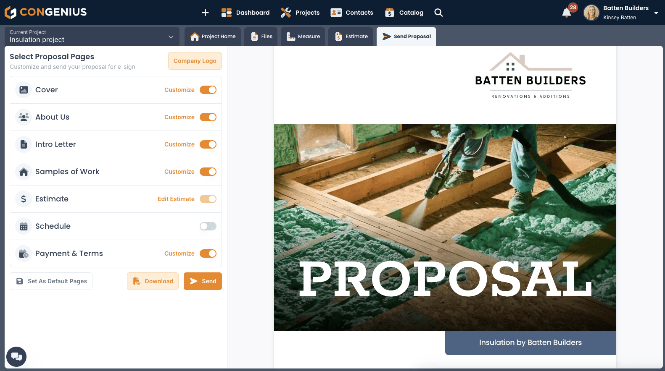Customize the Samples of Work page

pos(179,172)
